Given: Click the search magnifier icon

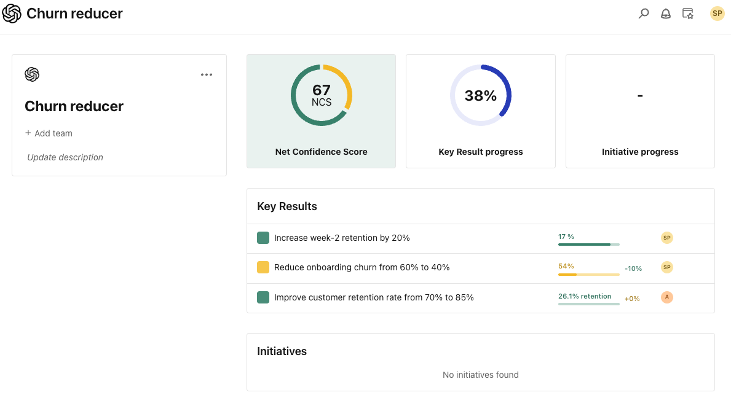Looking at the screenshot, I should coord(644,14).
